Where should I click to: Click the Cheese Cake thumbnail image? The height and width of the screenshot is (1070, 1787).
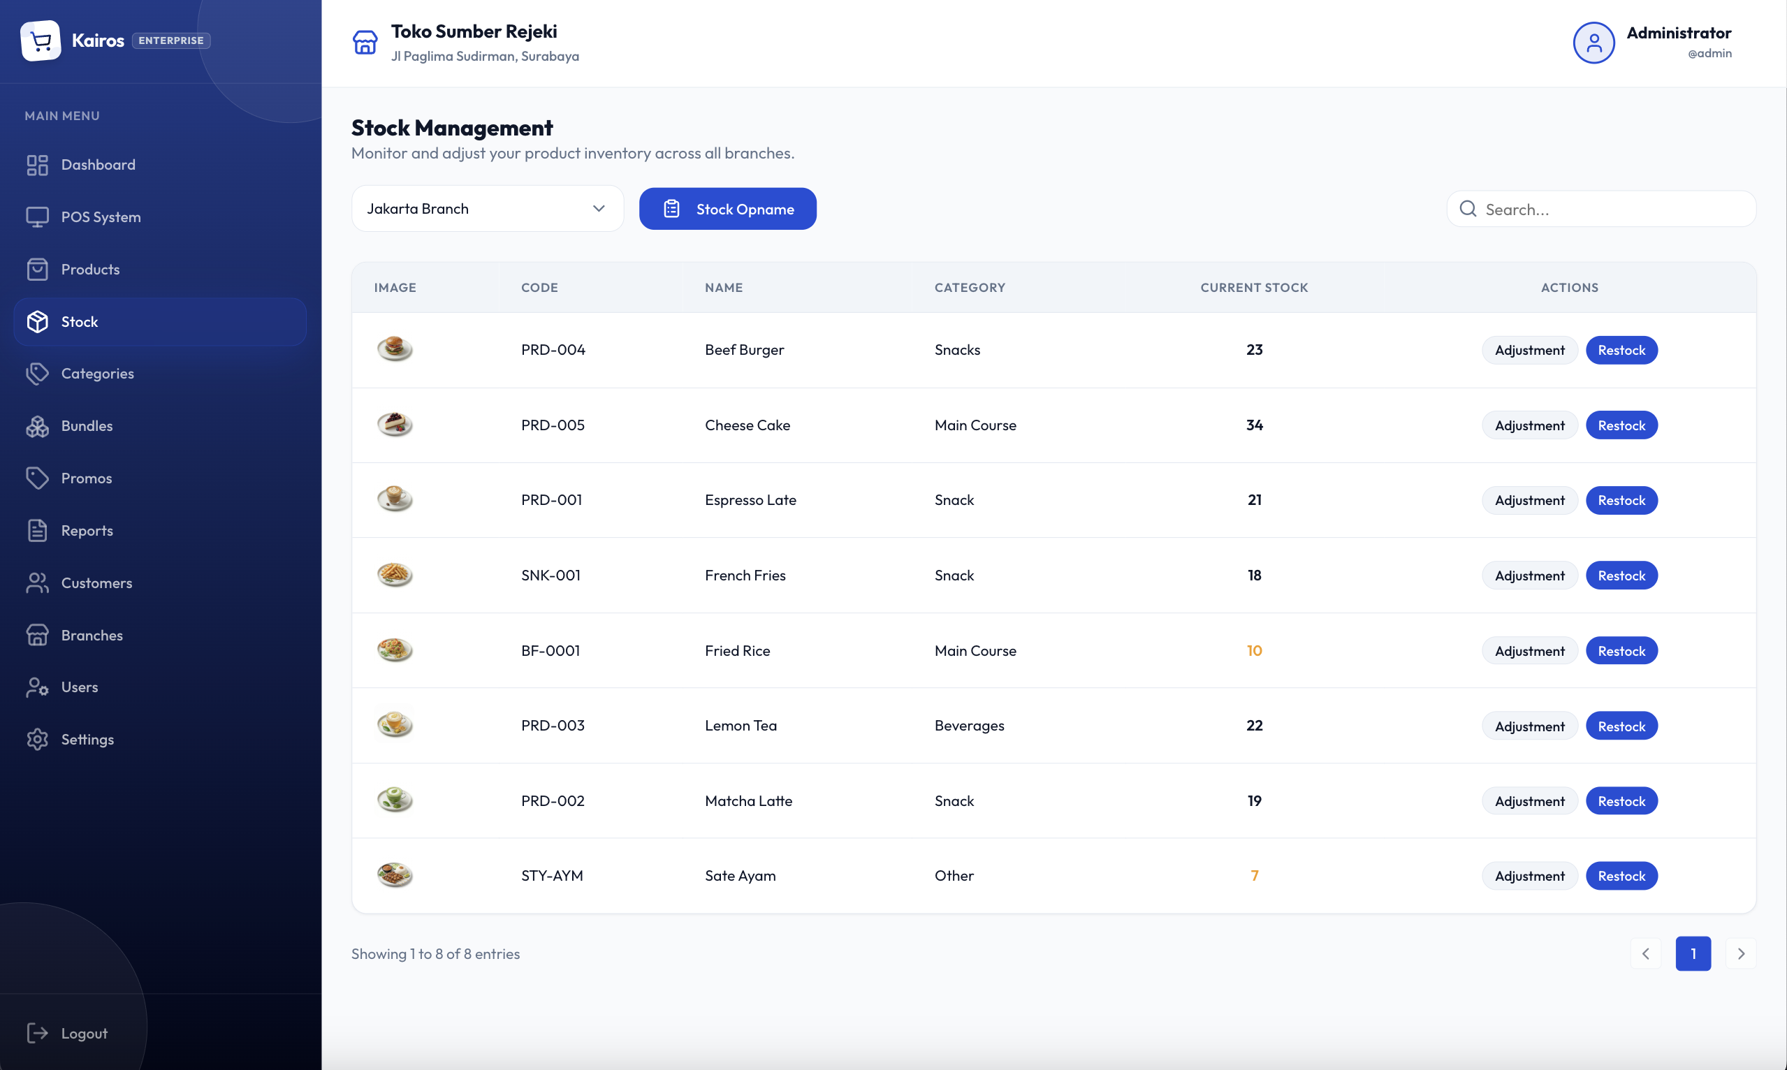(x=395, y=425)
